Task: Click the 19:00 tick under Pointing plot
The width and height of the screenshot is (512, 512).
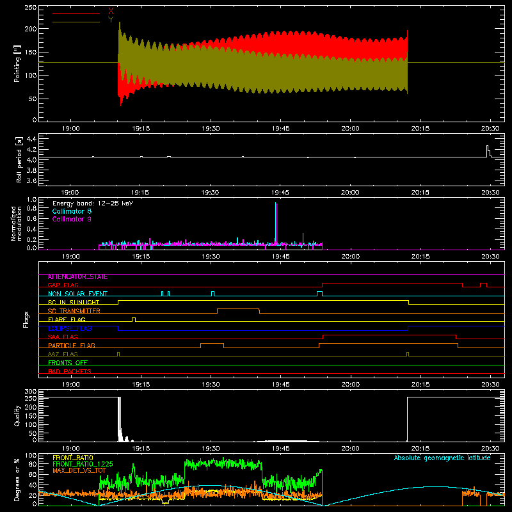Action: (70, 129)
